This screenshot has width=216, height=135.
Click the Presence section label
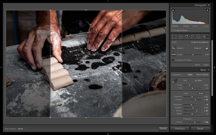click(x=188, y=119)
